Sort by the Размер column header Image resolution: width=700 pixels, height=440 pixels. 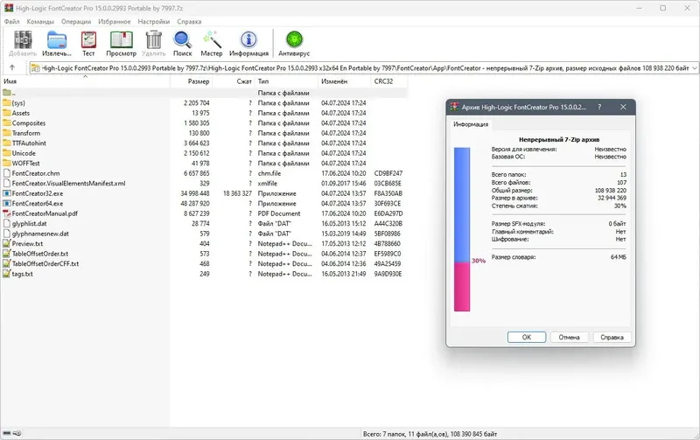coord(191,81)
